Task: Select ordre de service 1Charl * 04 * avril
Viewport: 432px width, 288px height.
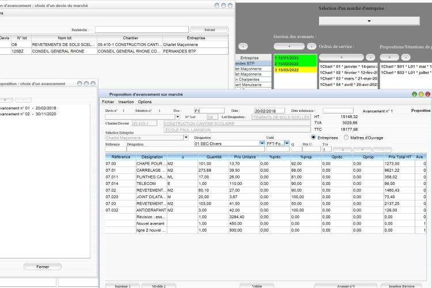Action: pos(348,85)
